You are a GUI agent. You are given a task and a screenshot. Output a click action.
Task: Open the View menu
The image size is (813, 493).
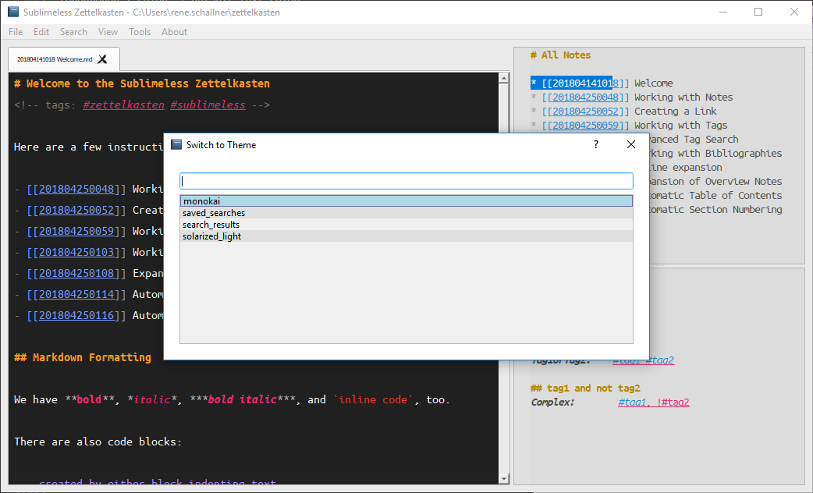coord(108,32)
